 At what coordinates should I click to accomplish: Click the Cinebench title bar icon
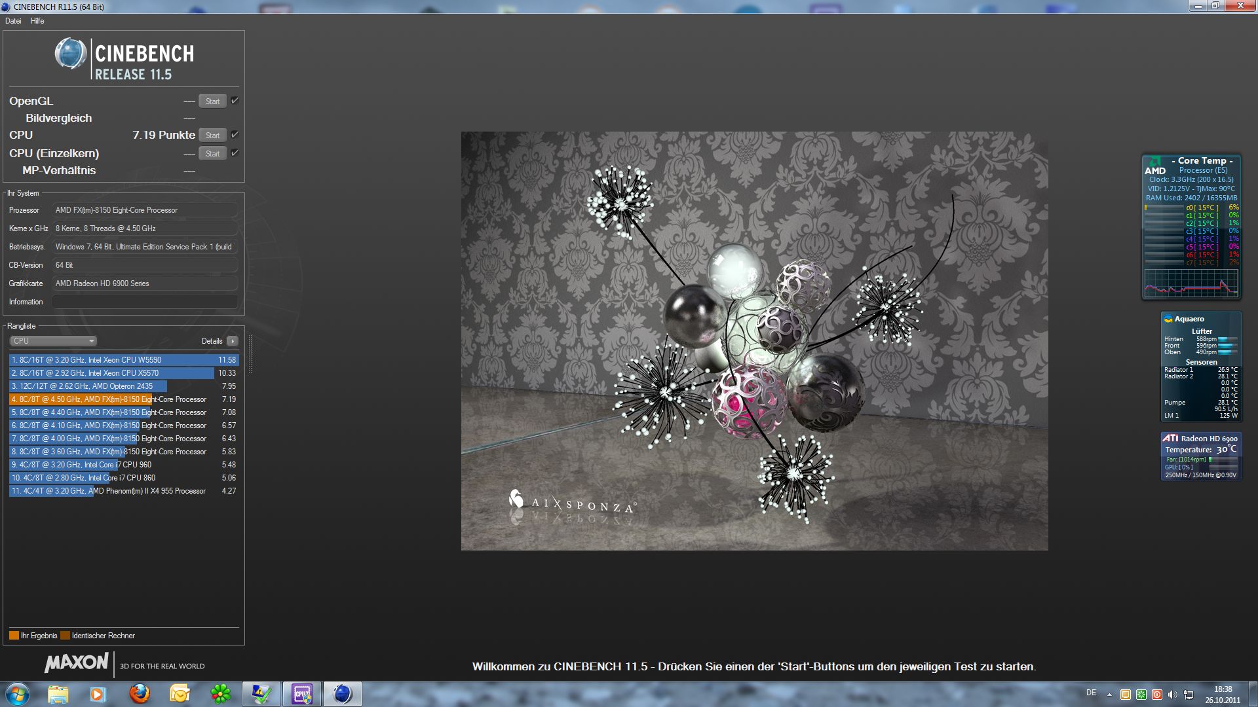(6, 7)
